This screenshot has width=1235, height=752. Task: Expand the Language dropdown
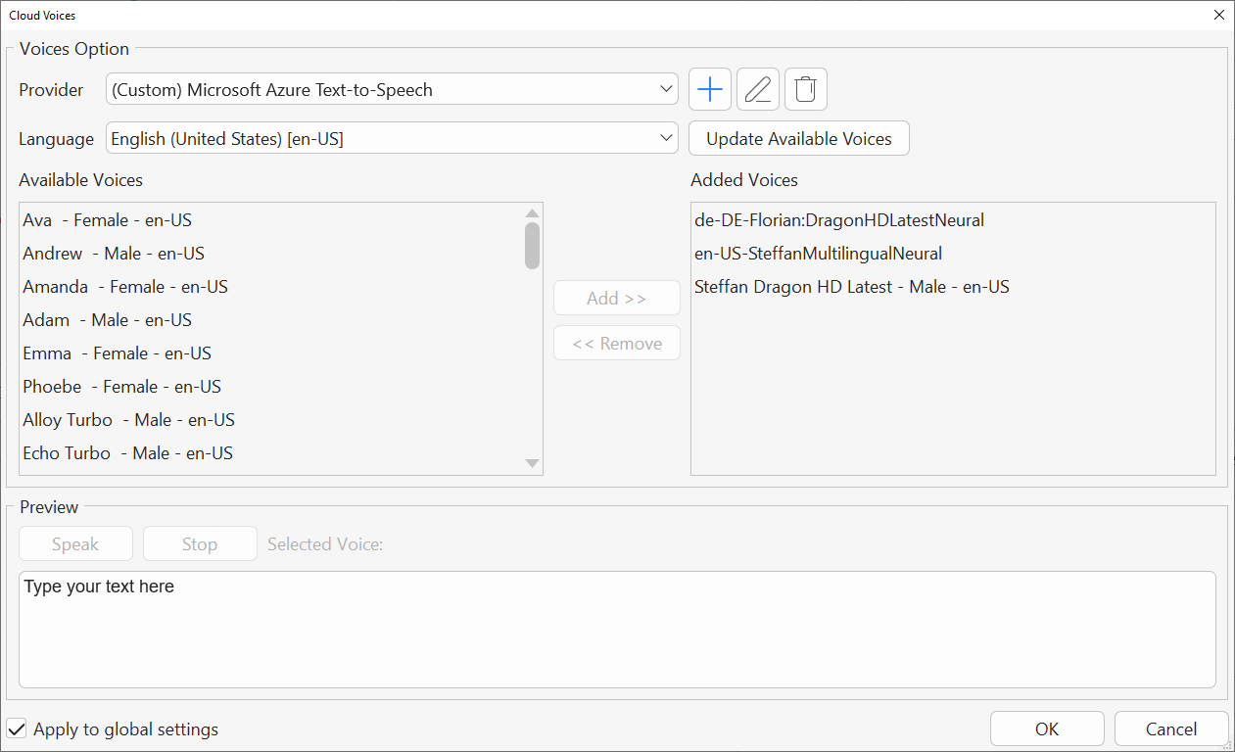click(x=392, y=139)
